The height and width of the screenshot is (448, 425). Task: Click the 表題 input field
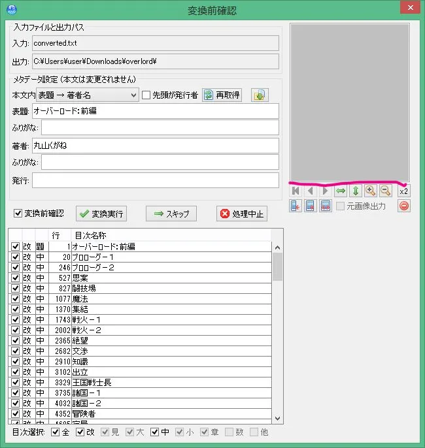coord(156,111)
